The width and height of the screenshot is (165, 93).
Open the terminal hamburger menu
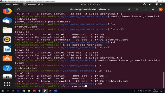click(x=137, y=9)
